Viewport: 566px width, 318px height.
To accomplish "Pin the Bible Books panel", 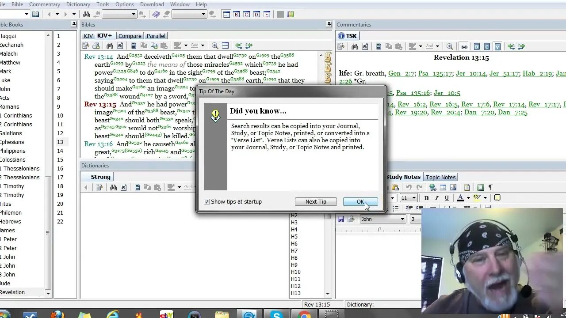I will coord(74,24).
